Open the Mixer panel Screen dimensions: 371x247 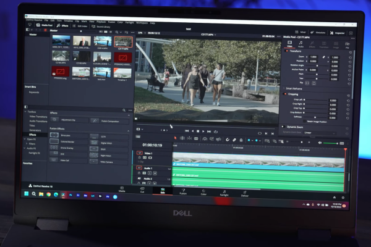[x=301, y=31]
